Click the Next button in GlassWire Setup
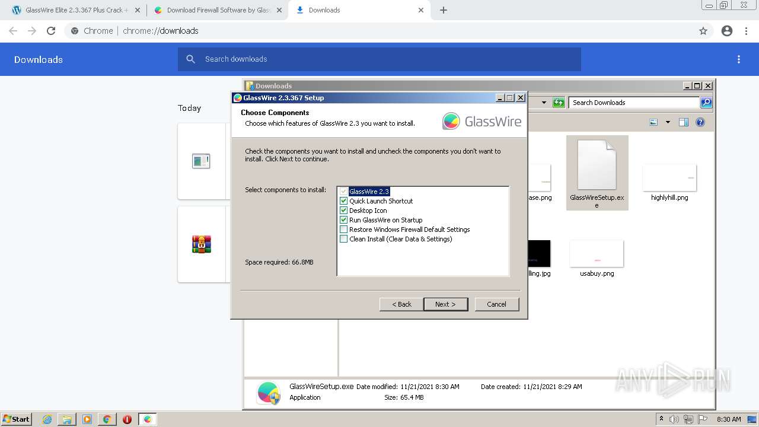 (445, 304)
